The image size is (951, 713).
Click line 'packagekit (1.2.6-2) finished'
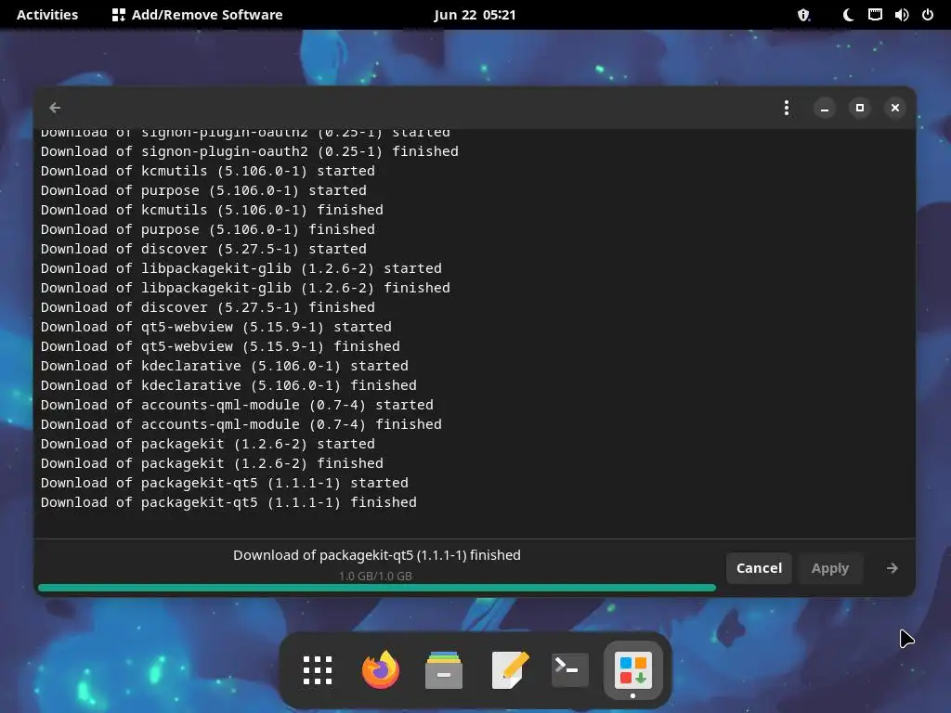pos(212,463)
